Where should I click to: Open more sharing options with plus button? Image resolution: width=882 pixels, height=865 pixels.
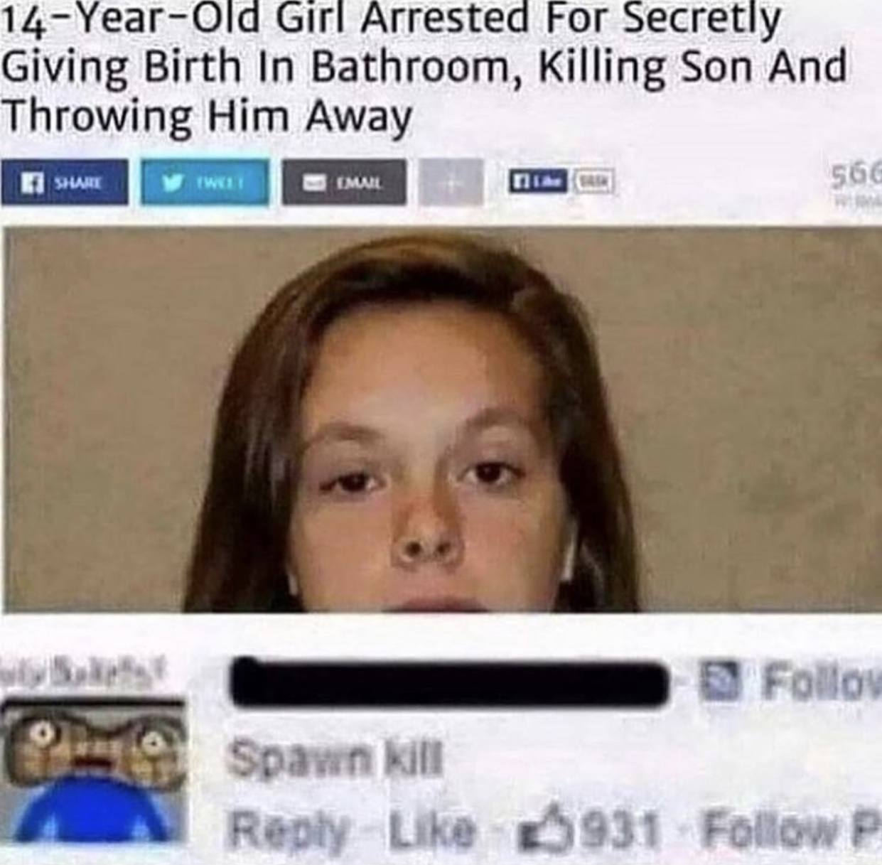[451, 182]
